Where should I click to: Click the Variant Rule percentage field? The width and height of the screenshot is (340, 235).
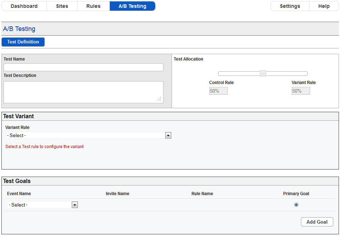click(x=301, y=91)
